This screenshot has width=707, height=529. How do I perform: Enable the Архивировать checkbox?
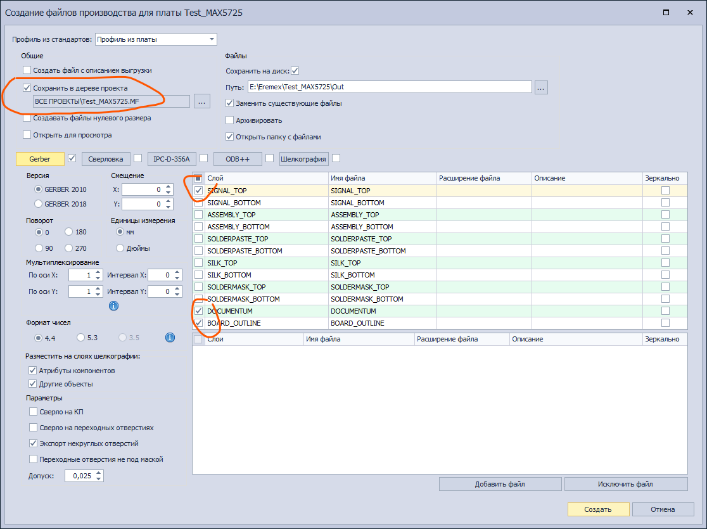pyautogui.click(x=231, y=120)
